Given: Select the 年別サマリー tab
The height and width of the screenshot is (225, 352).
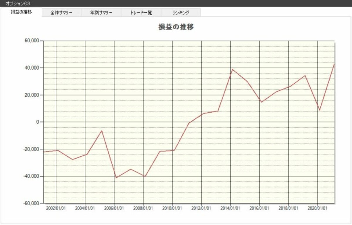Looking at the screenshot, I should click(x=101, y=13).
